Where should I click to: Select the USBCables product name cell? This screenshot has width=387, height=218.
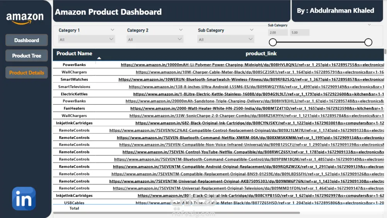(74, 203)
